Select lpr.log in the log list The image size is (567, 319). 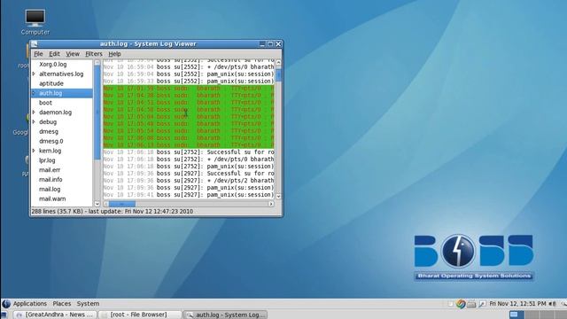(x=47, y=160)
